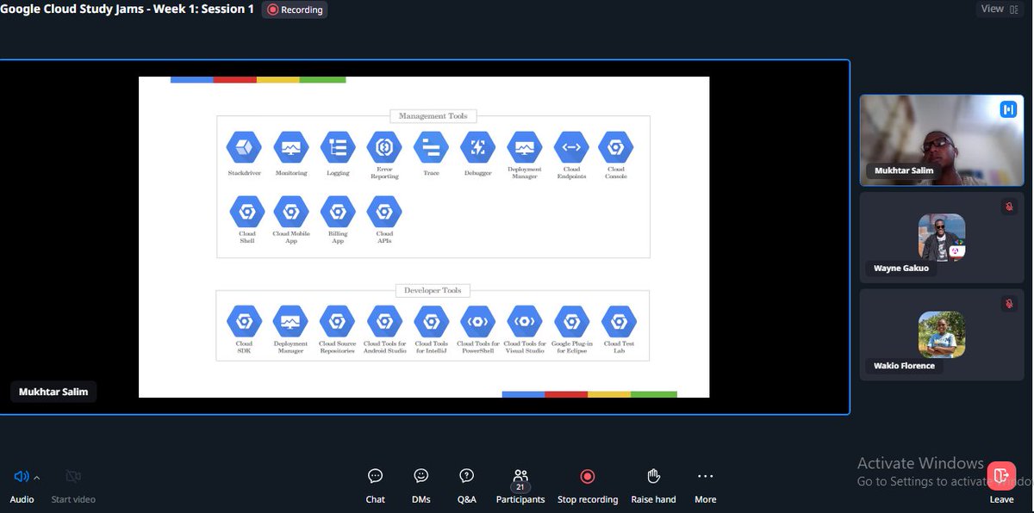Viewport: 1034px width, 513px height.
Task: Open the Q&A panel
Action: [466, 482]
